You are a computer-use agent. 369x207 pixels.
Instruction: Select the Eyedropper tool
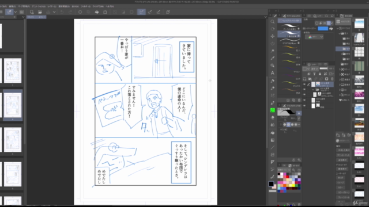pyautogui.click(x=273, y=58)
